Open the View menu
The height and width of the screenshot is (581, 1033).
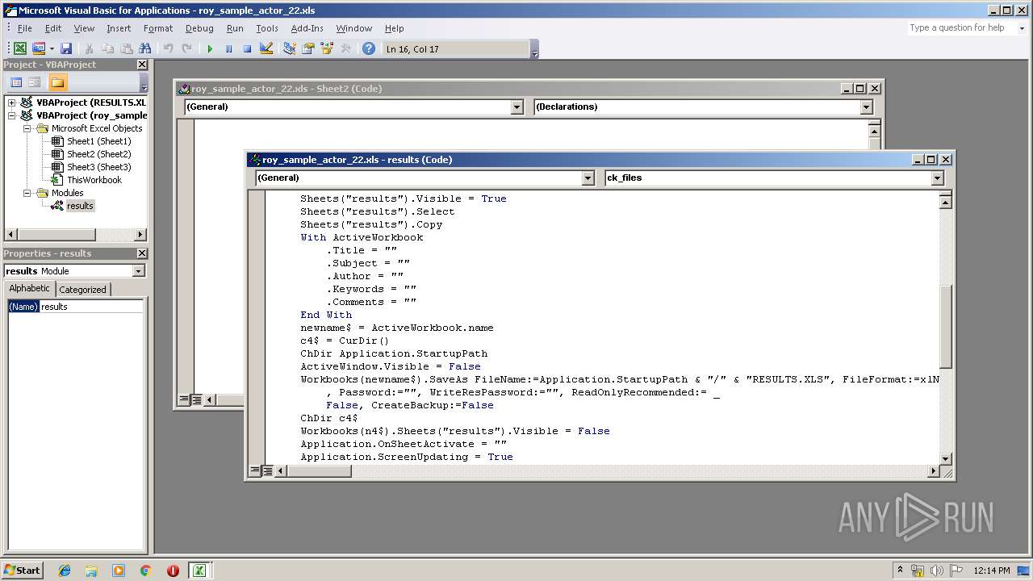(x=84, y=28)
